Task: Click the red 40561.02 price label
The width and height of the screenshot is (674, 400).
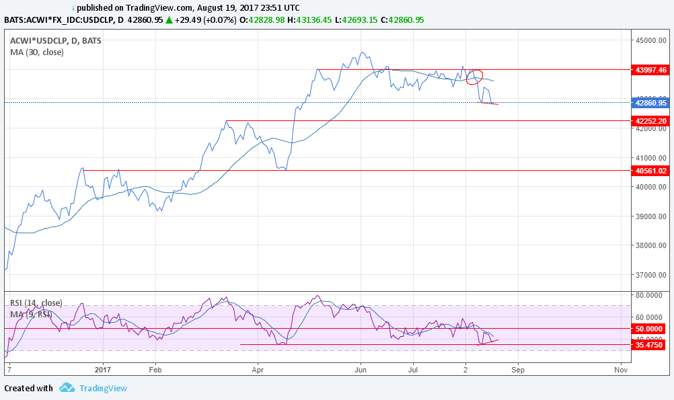Action: [650, 171]
